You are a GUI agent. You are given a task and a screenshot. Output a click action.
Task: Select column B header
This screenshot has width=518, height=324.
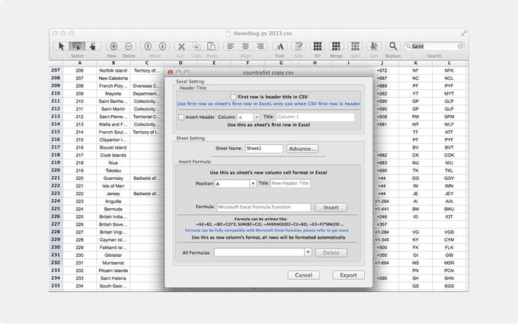click(x=114, y=63)
